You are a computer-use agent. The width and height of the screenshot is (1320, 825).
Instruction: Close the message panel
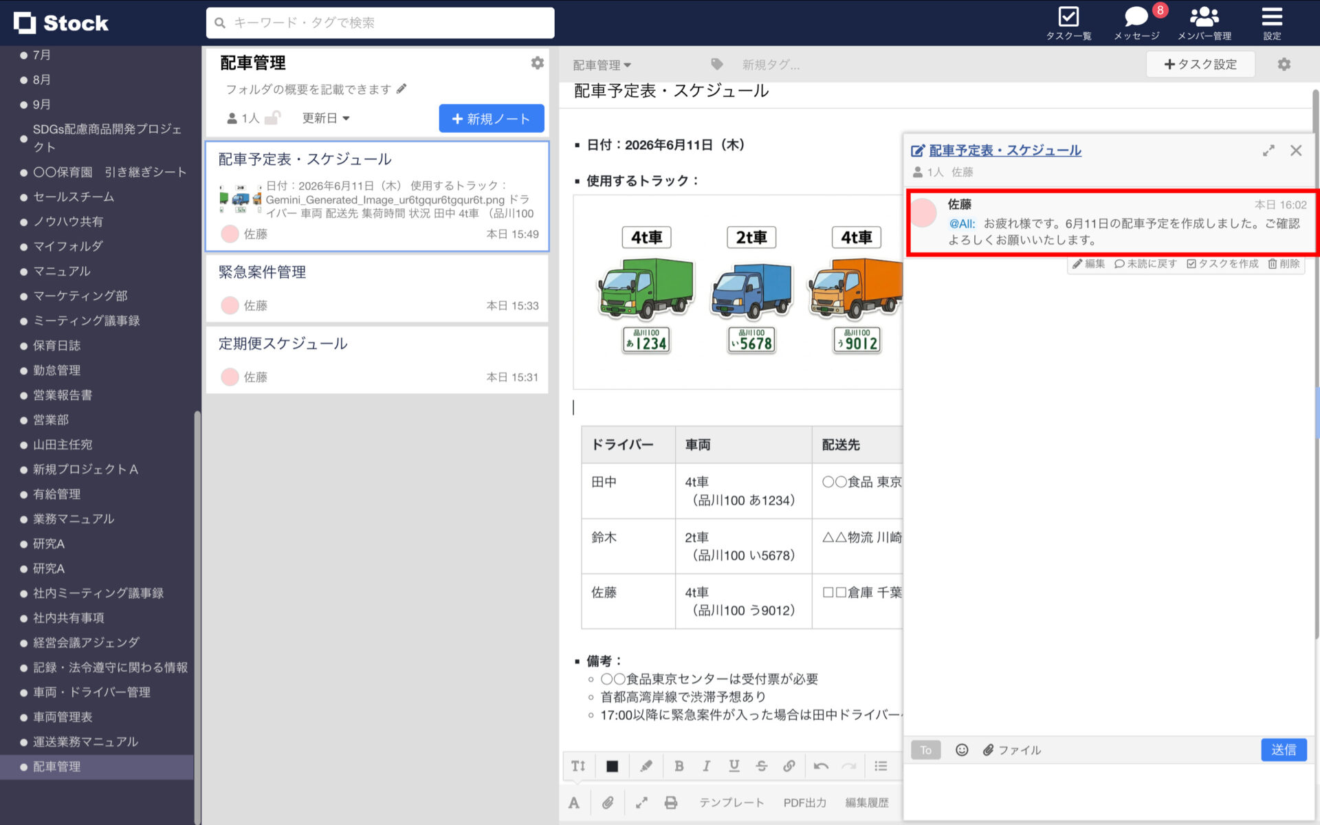click(1296, 151)
